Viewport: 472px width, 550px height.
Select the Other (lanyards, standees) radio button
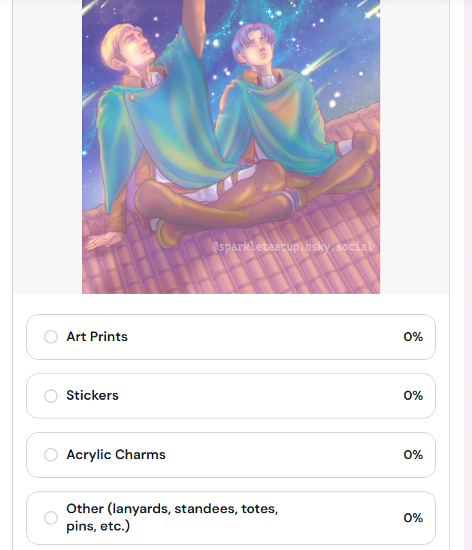click(51, 518)
